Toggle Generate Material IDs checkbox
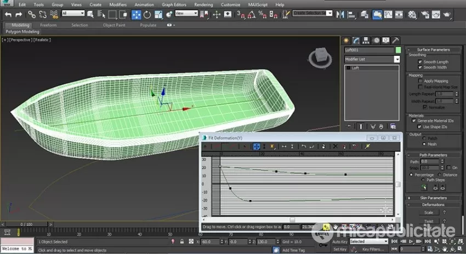The image size is (466, 254). 414,121
